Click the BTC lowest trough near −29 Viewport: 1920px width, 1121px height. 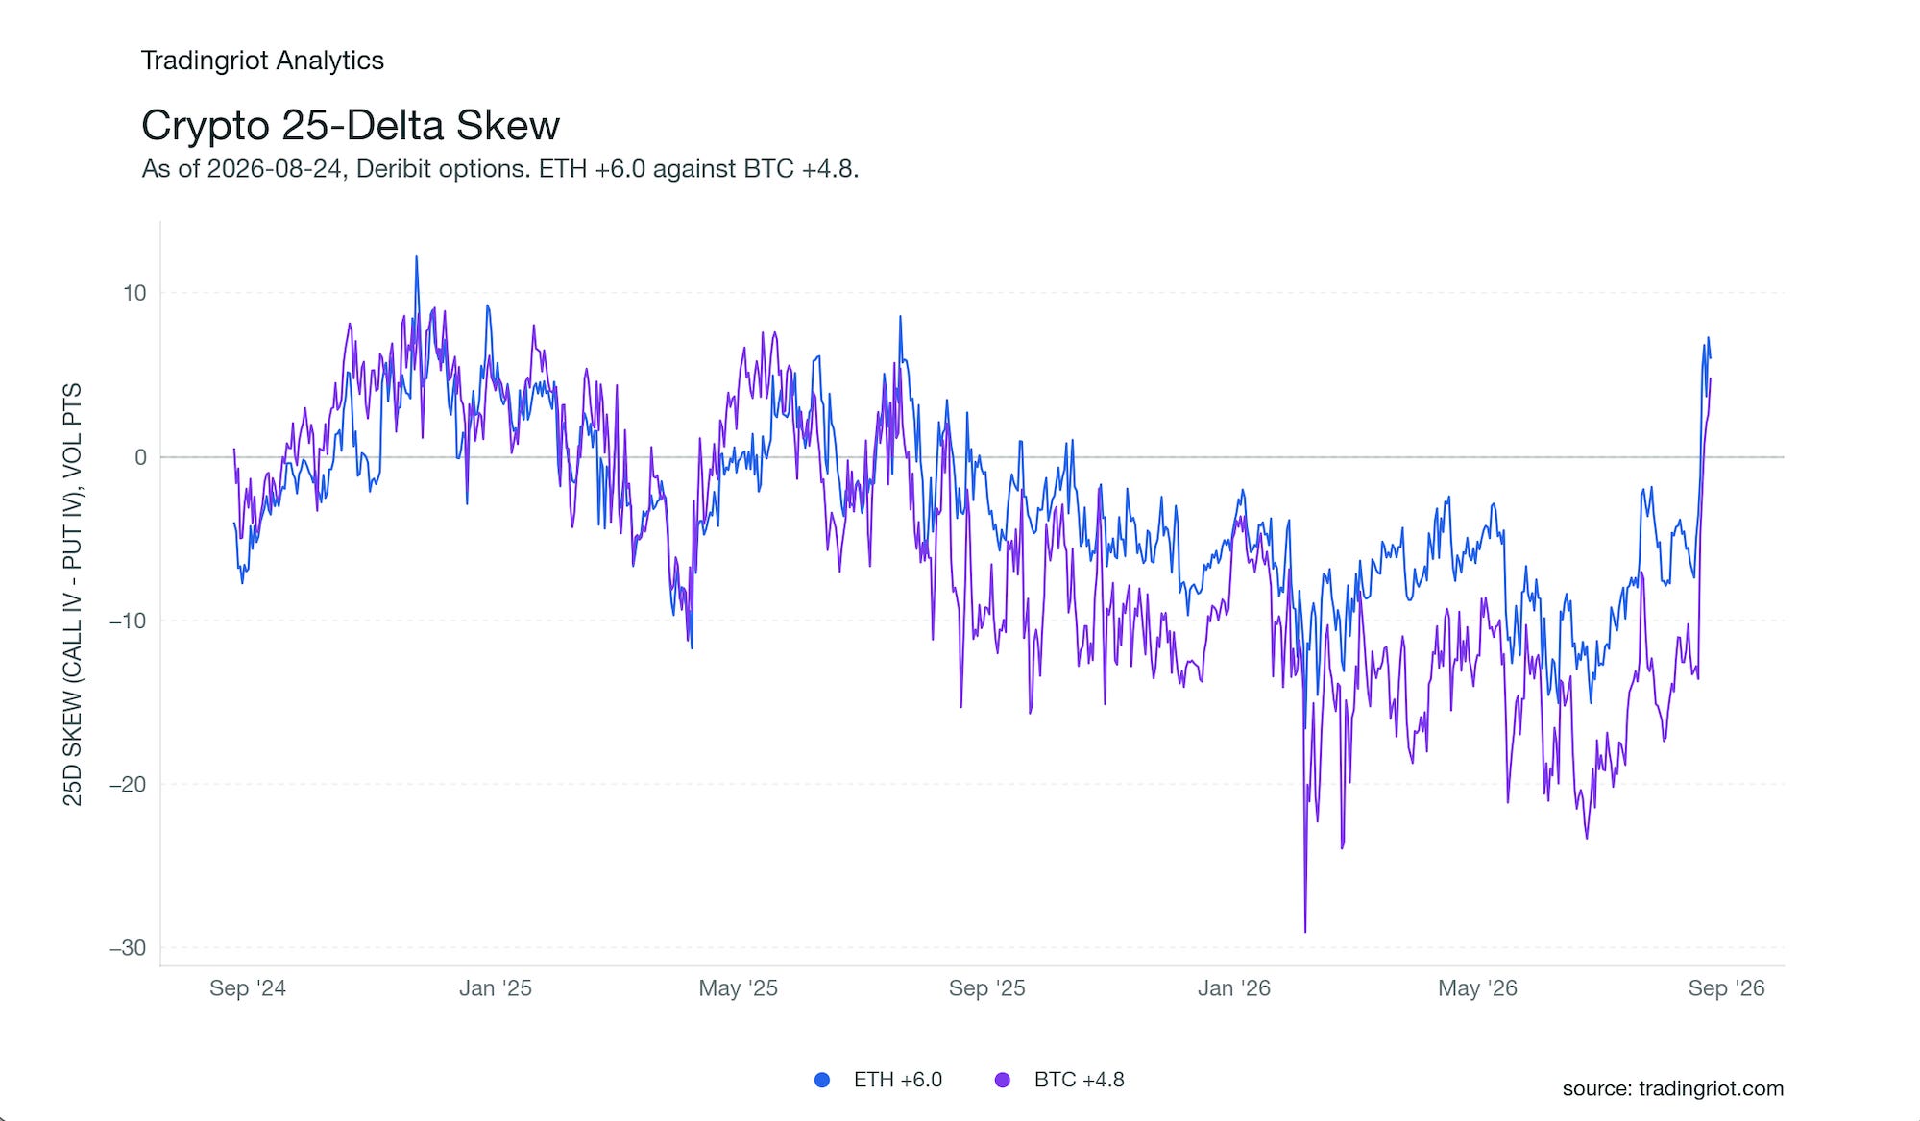point(1305,930)
